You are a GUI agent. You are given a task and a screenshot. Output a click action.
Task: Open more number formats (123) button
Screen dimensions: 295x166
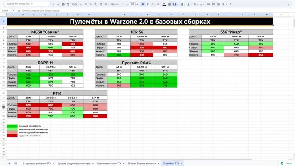[106, 4]
